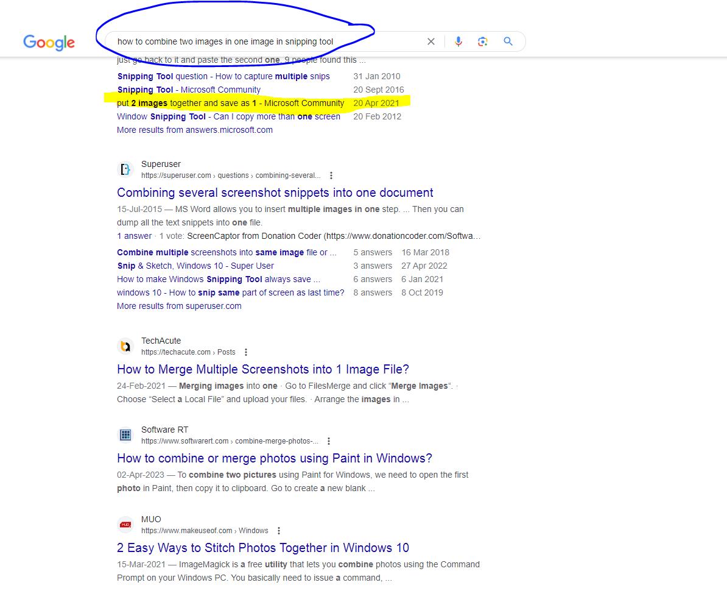Viewport: 727px width, 602px height.
Task: Click the '8 Oct 2019' date
Action: (423, 293)
